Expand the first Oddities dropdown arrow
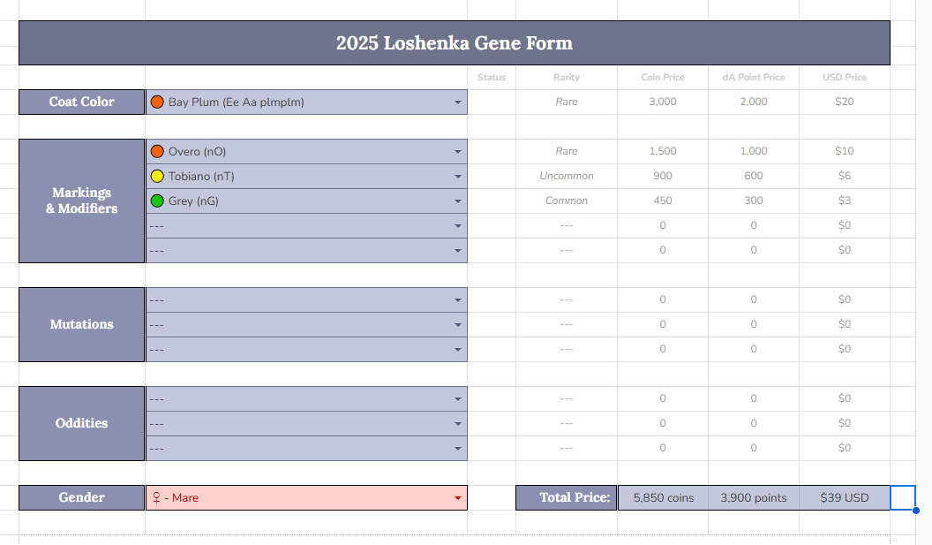This screenshot has height=545, width=932. (457, 399)
